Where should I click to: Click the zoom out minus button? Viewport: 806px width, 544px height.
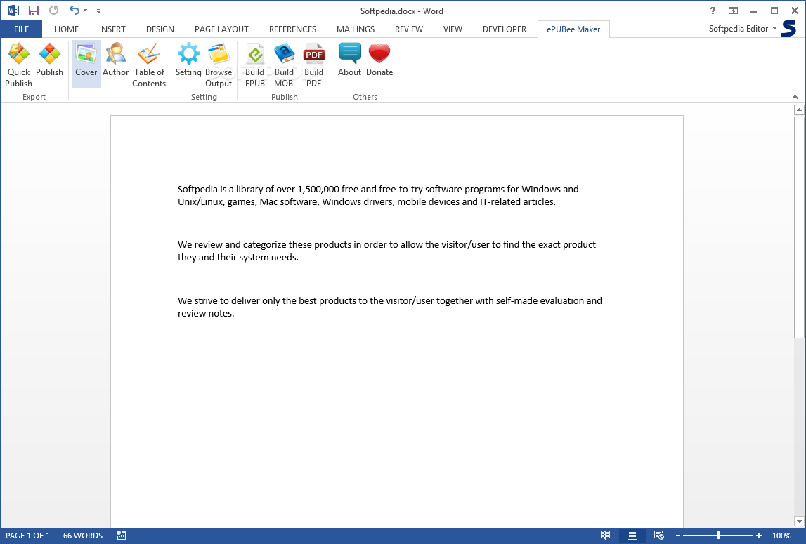click(678, 536)
